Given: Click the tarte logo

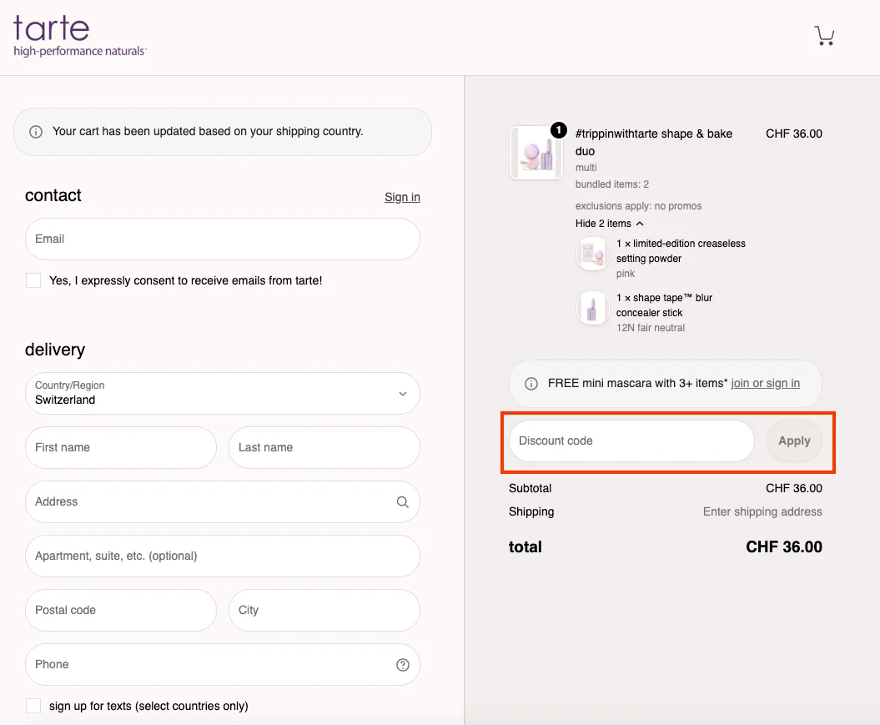Looking at the screenshot, I should click(x=79, y=35).
